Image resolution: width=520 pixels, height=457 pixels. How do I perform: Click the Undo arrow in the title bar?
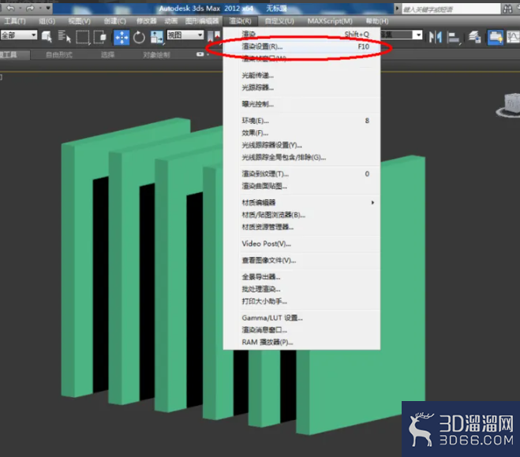pos(10,9)
